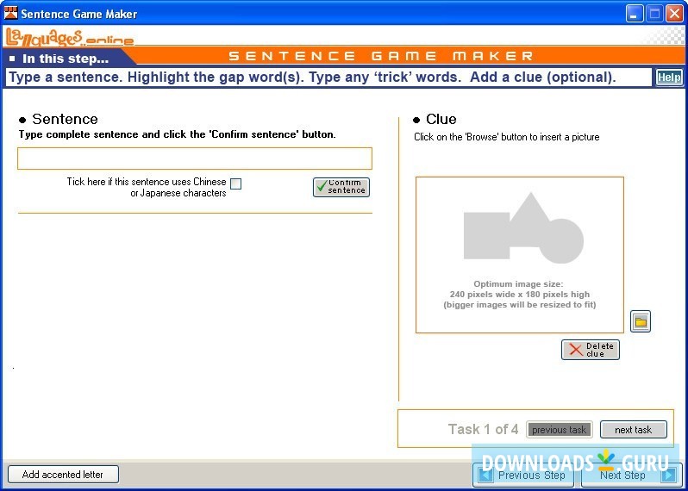This screenshot has width=688, height=491.
Task: Click the Languages Online logo
Action: (69, 37)
